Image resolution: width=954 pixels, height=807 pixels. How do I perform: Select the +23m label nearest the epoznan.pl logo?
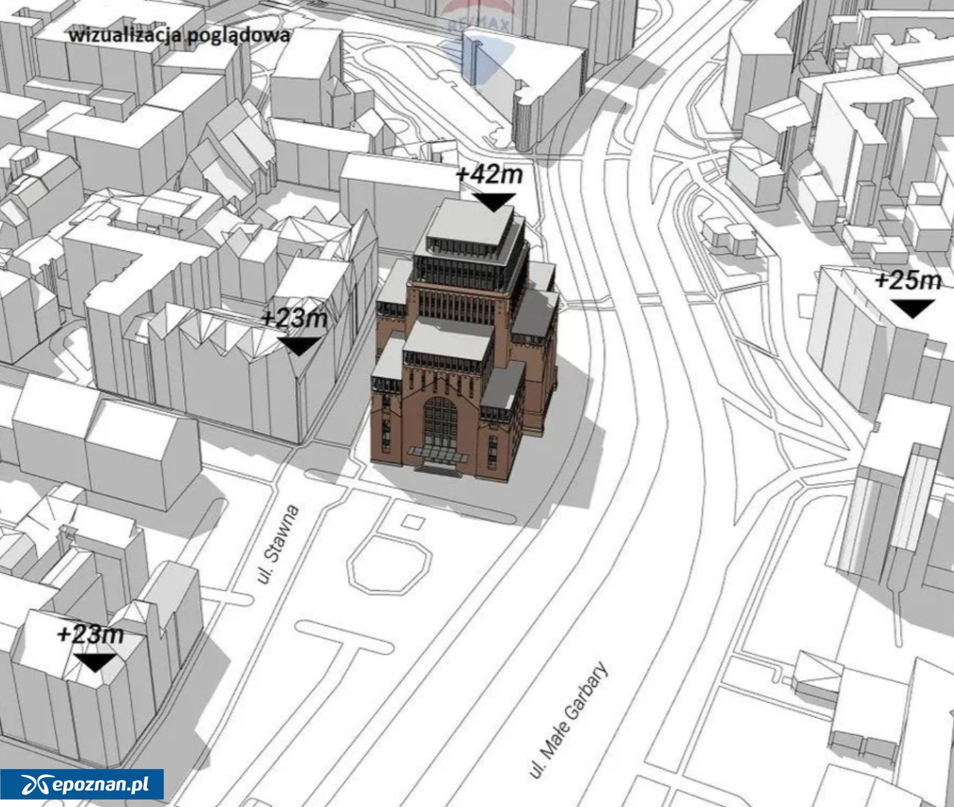coord(90,635)
